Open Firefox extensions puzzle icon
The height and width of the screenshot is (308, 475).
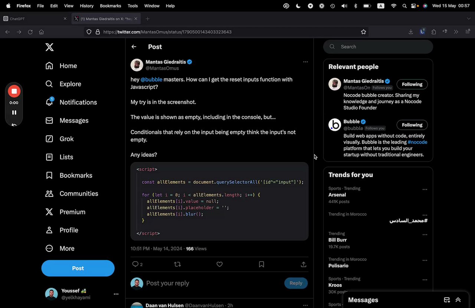click(433, 32)
